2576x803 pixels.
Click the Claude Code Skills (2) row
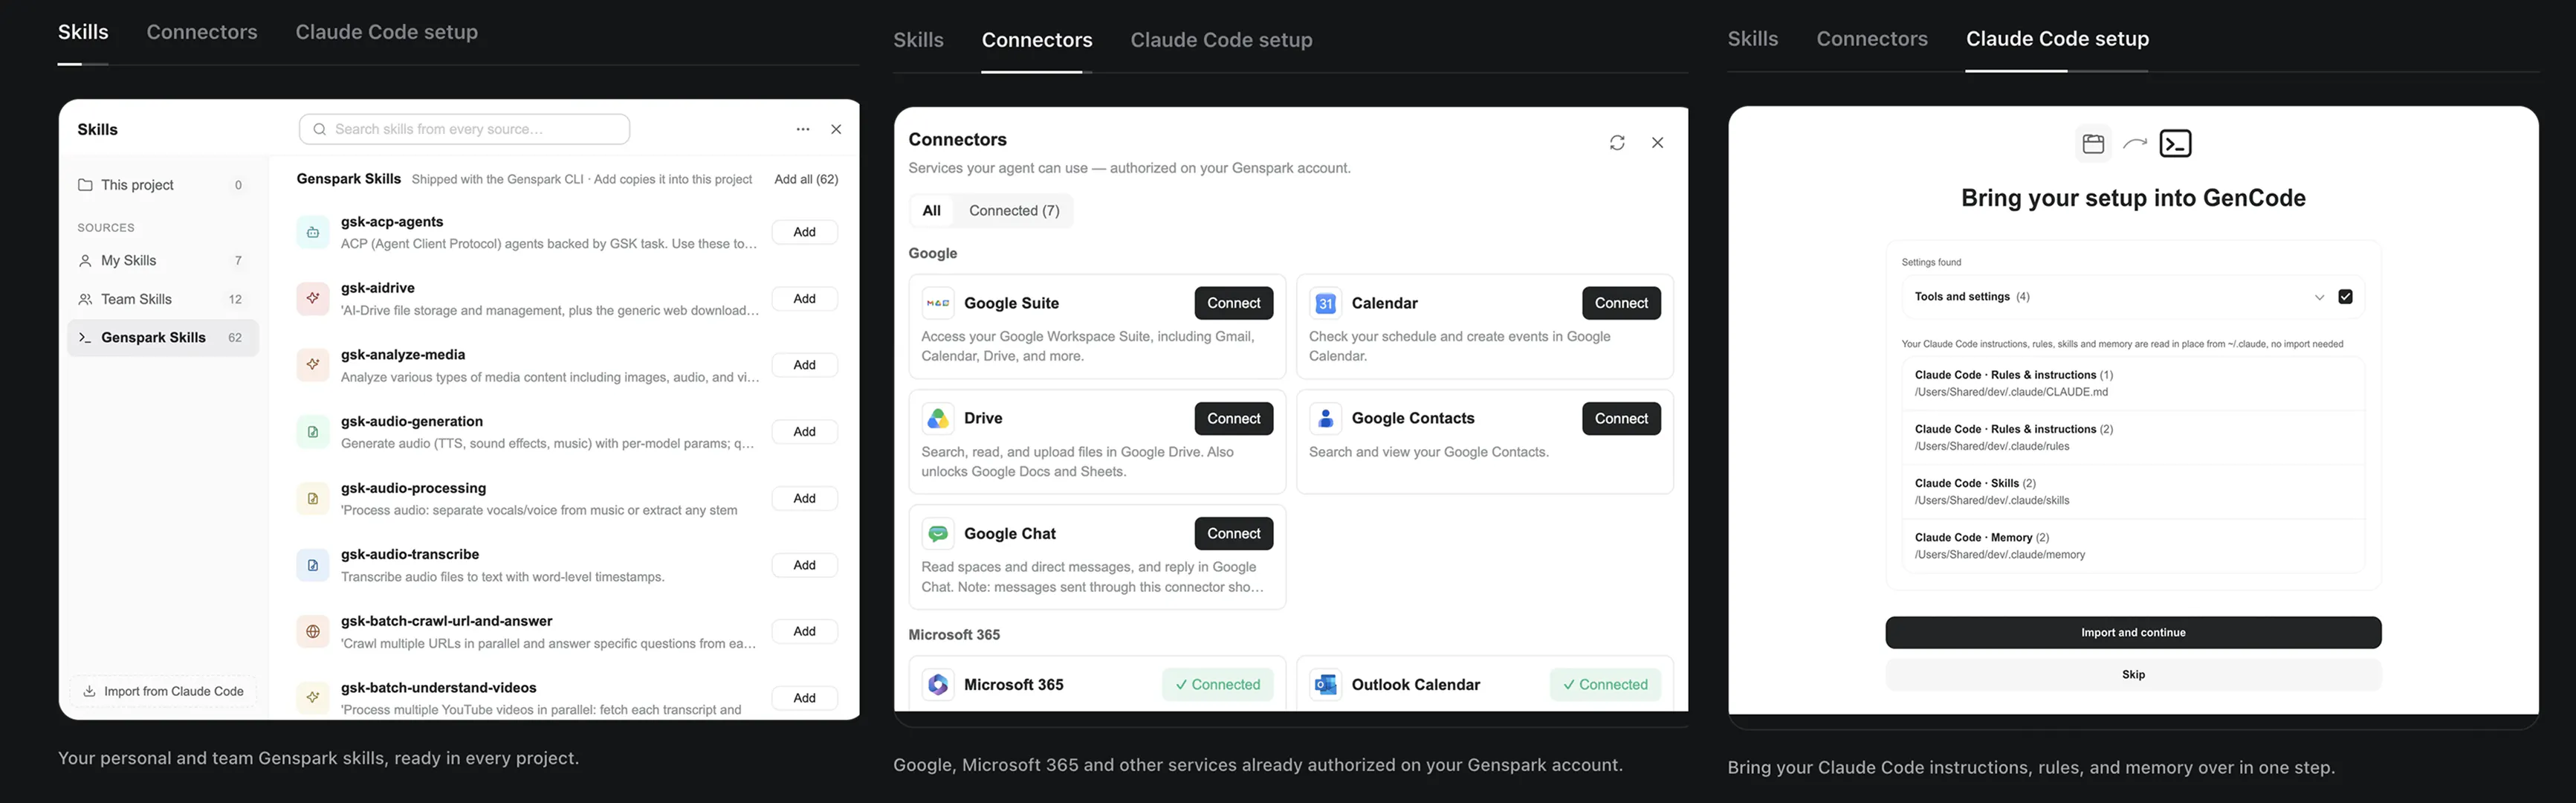pyautogui.click(x=2133, y=491)
